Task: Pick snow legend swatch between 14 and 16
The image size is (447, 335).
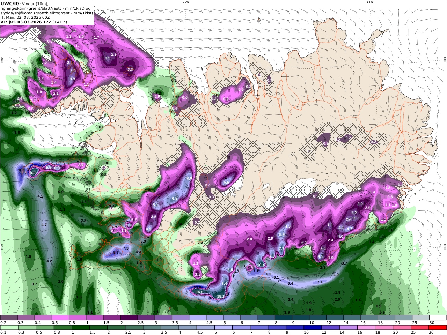Action: 352,318
